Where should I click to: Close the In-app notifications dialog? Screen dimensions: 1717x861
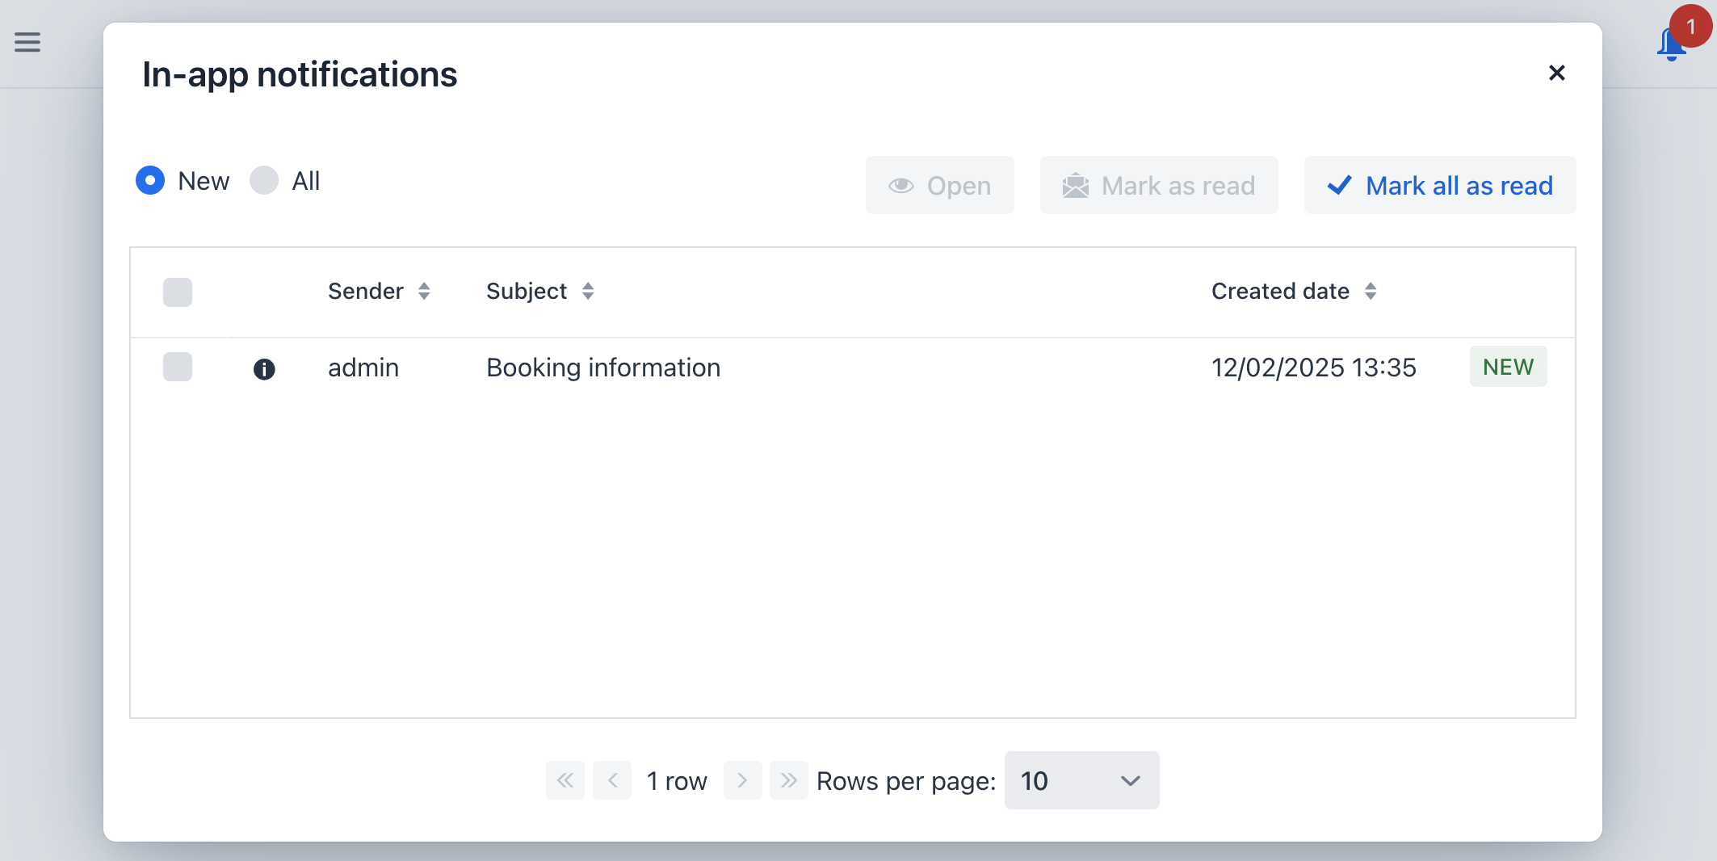(1556, 73)
